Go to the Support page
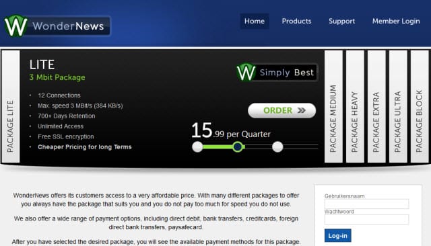 [341, 21]
